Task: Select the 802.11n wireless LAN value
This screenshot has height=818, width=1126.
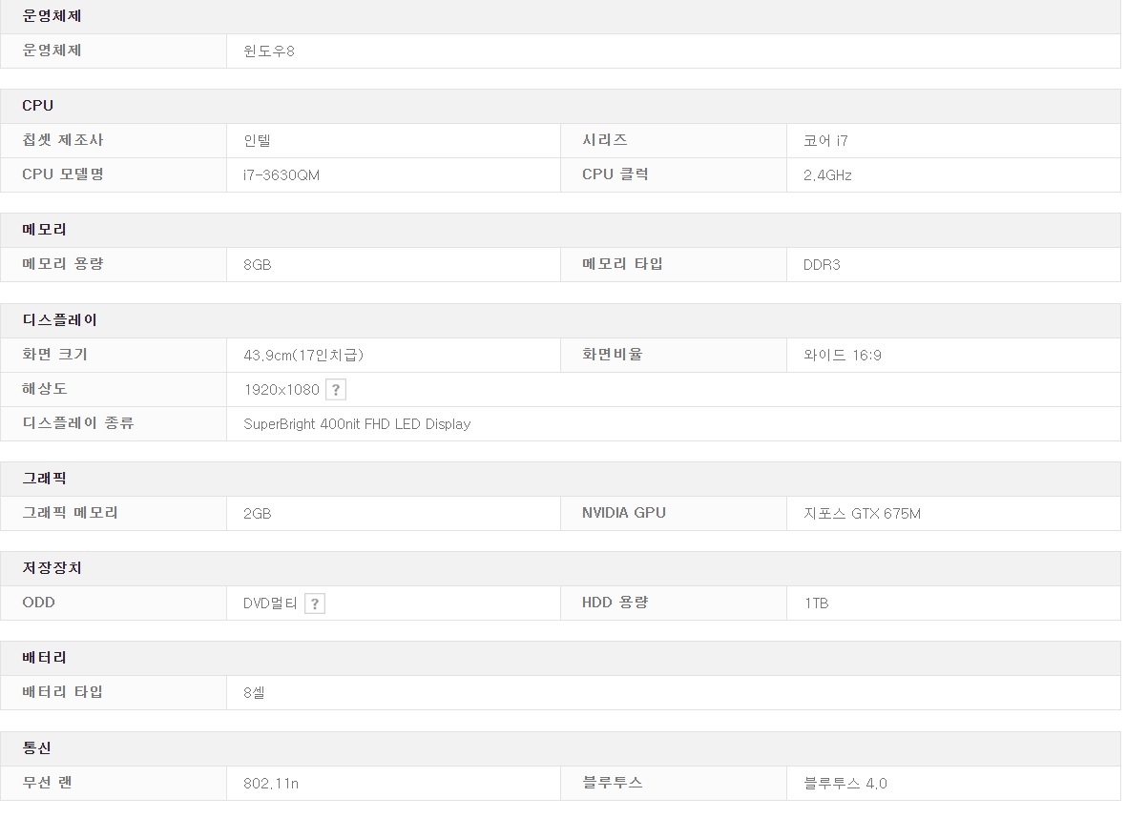Action: coord(271,784)
